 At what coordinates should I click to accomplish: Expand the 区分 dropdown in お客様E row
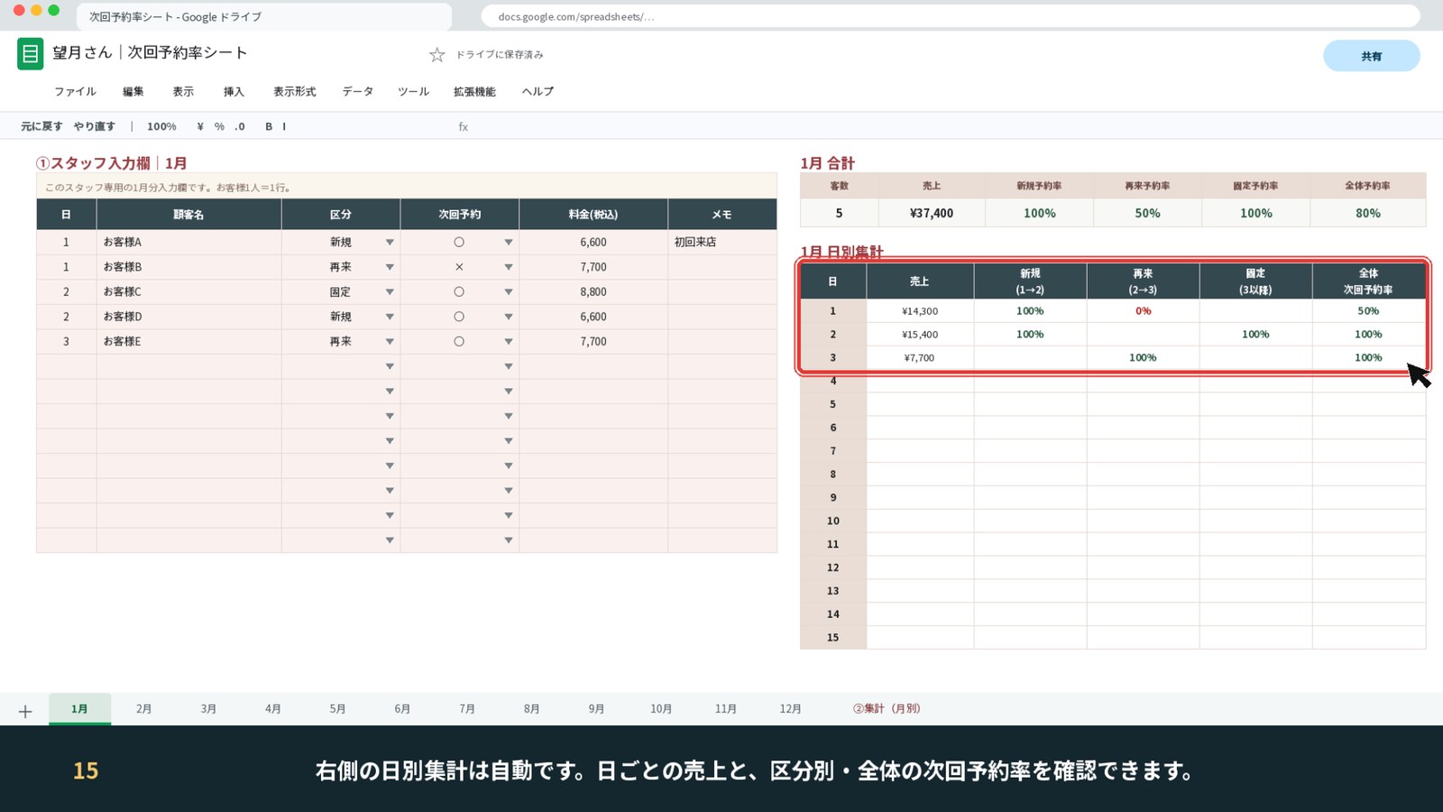pyautogui.click(x=390, y=342)
